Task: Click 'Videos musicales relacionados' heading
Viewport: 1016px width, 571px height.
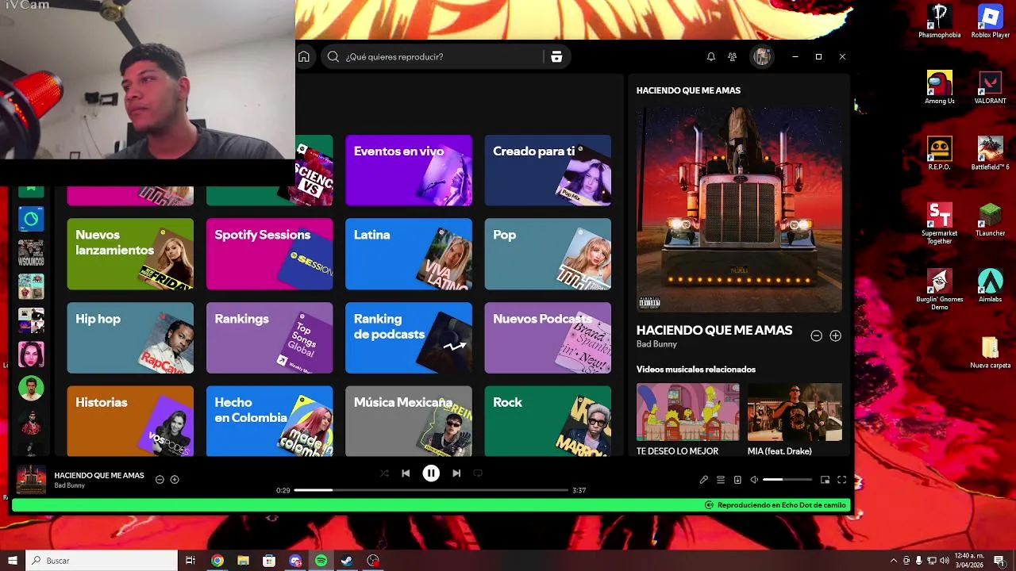Action: tap(696, 370)
